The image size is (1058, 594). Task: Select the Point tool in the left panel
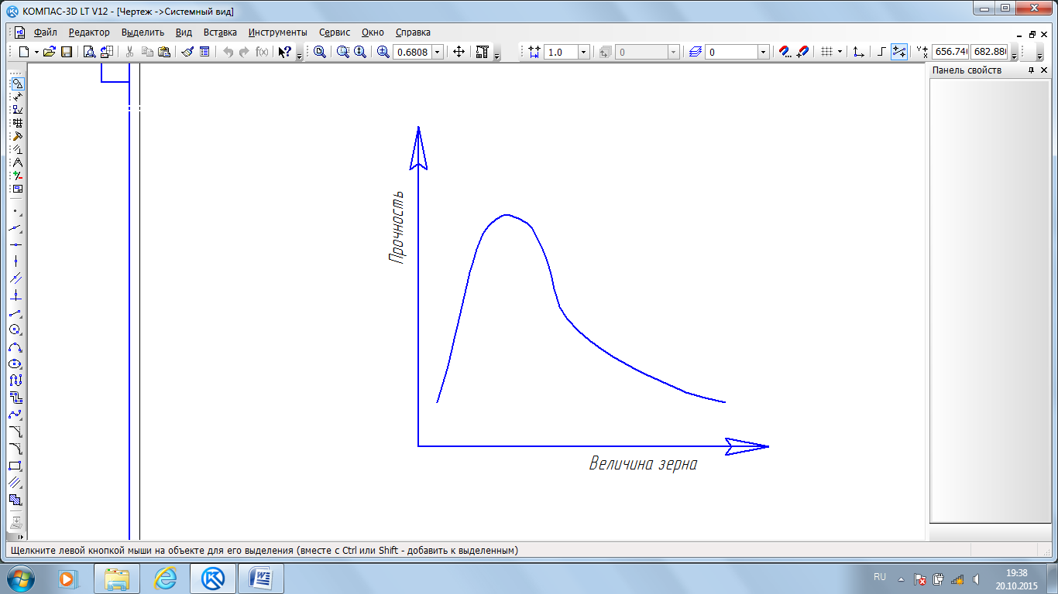pos(16,210)
